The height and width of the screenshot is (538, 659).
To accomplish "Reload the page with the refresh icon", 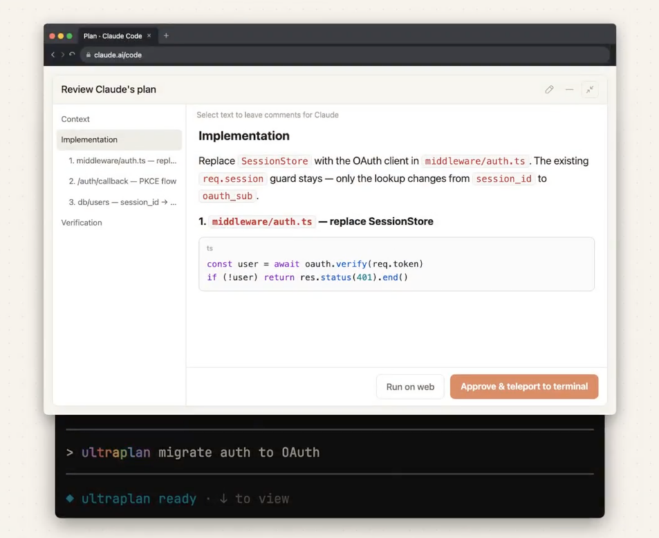I will pyautogui.click(x=73, y=55).
